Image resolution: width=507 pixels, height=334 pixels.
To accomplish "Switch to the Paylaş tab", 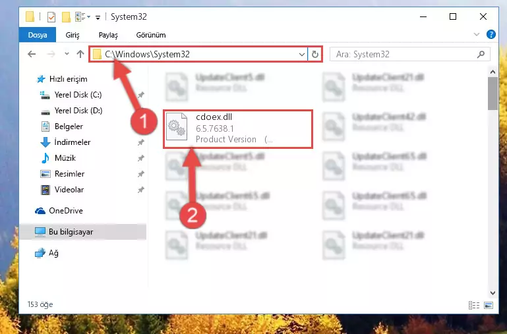I will tap(108, 35).
